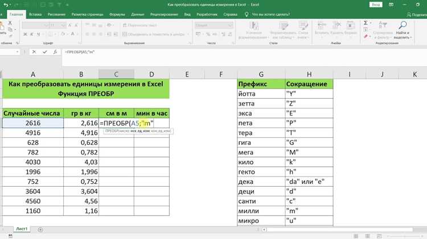Toggle Italic (К) formatting
This screenshot has height=239, width=427.
(31, 34)
